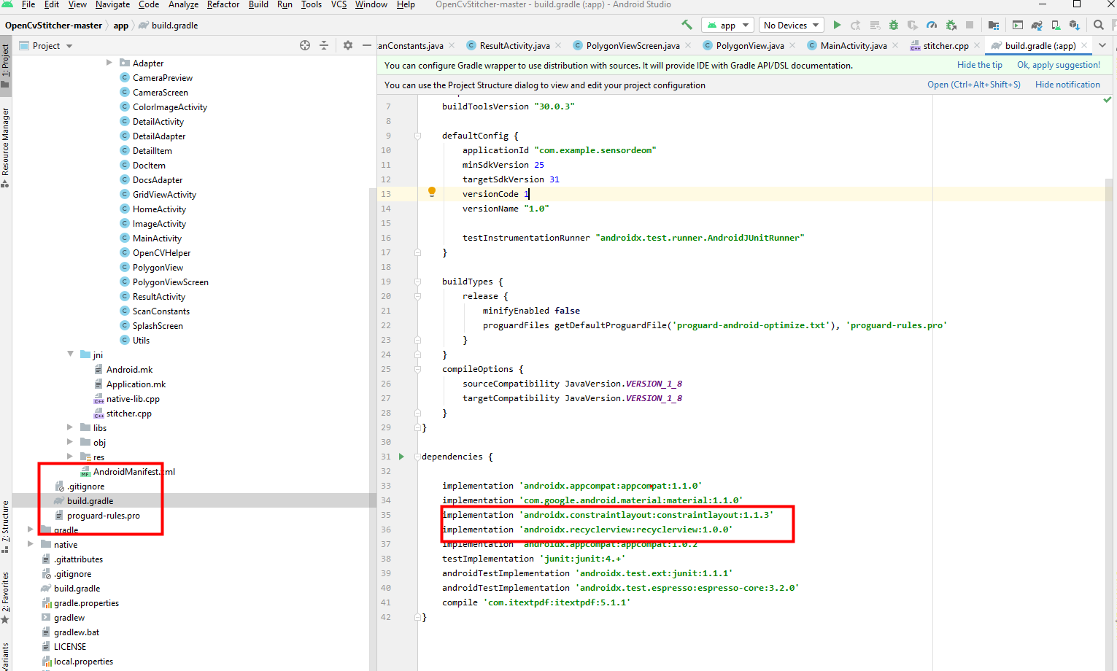This screenshot has width=1117, height=671.
Task: Click the Apply Changes and Restart Activity icon
Action: coord(856,26)
